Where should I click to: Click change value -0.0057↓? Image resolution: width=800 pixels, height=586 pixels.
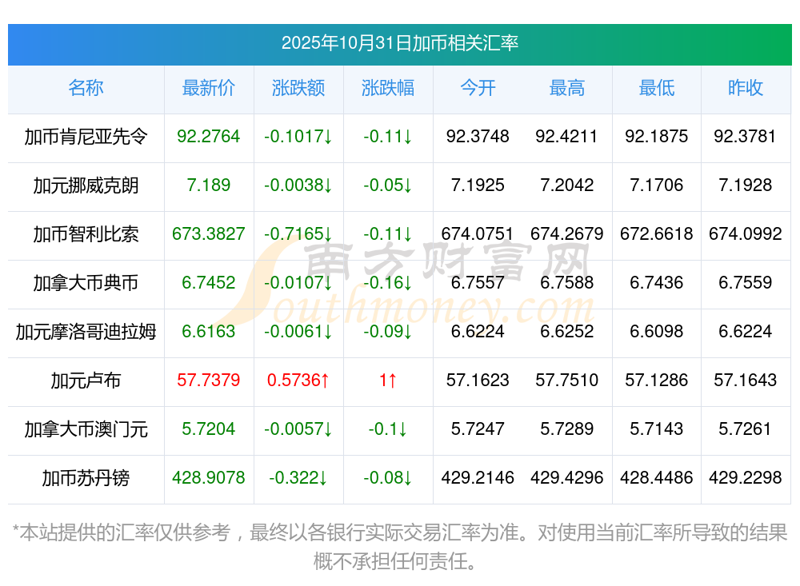pos(298,429)
